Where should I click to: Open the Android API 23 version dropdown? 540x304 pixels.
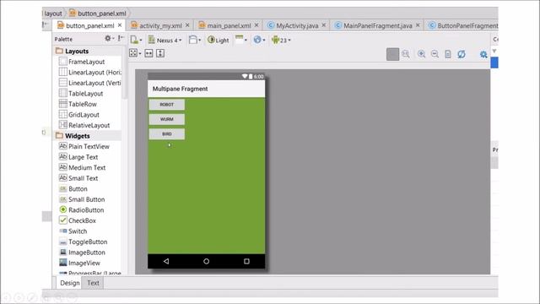click(x=281, y=40)
